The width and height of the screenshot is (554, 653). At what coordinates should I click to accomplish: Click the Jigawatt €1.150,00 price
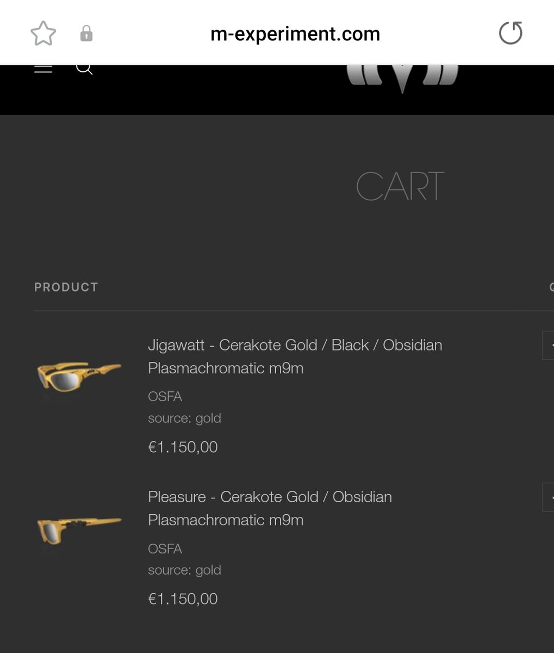pyautogui.click(x=183, y=447)
